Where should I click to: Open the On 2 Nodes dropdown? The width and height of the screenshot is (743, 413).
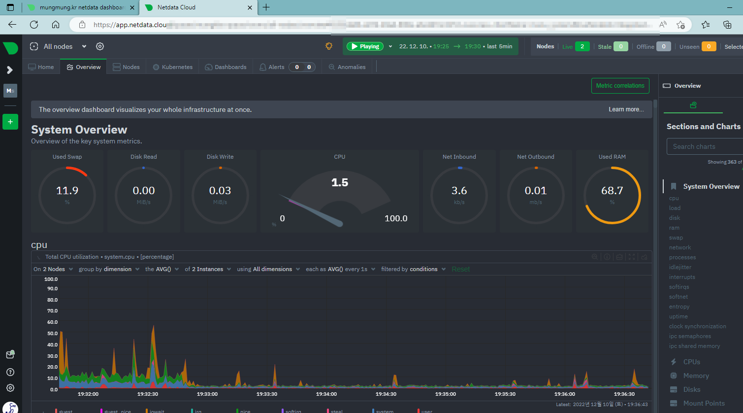53,269
